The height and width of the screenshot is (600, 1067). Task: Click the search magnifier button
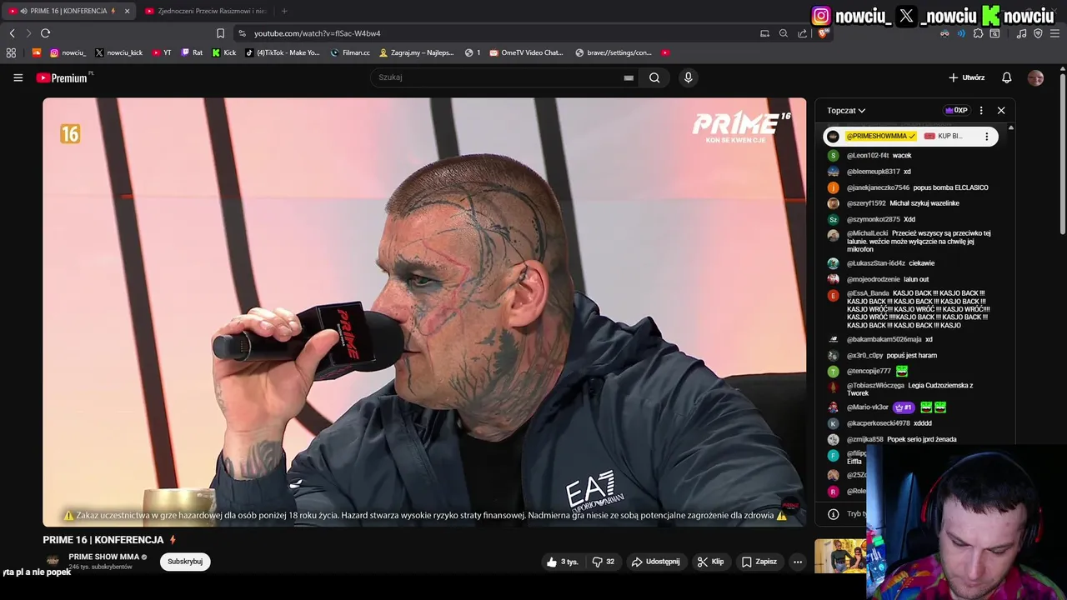[x=654, y=77]
